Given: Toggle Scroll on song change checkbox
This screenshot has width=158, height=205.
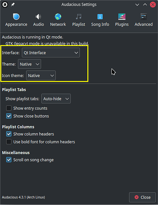Looking at the screenshot, I should point(9,159).
